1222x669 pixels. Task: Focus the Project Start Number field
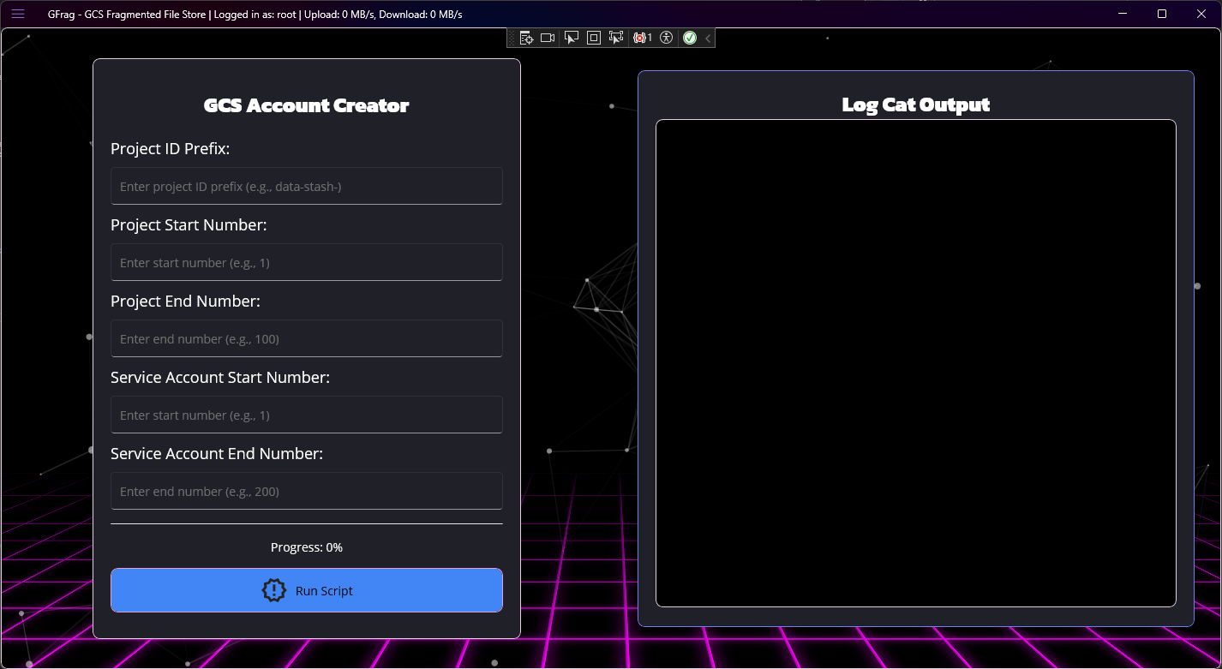click(x=307, y=262)
